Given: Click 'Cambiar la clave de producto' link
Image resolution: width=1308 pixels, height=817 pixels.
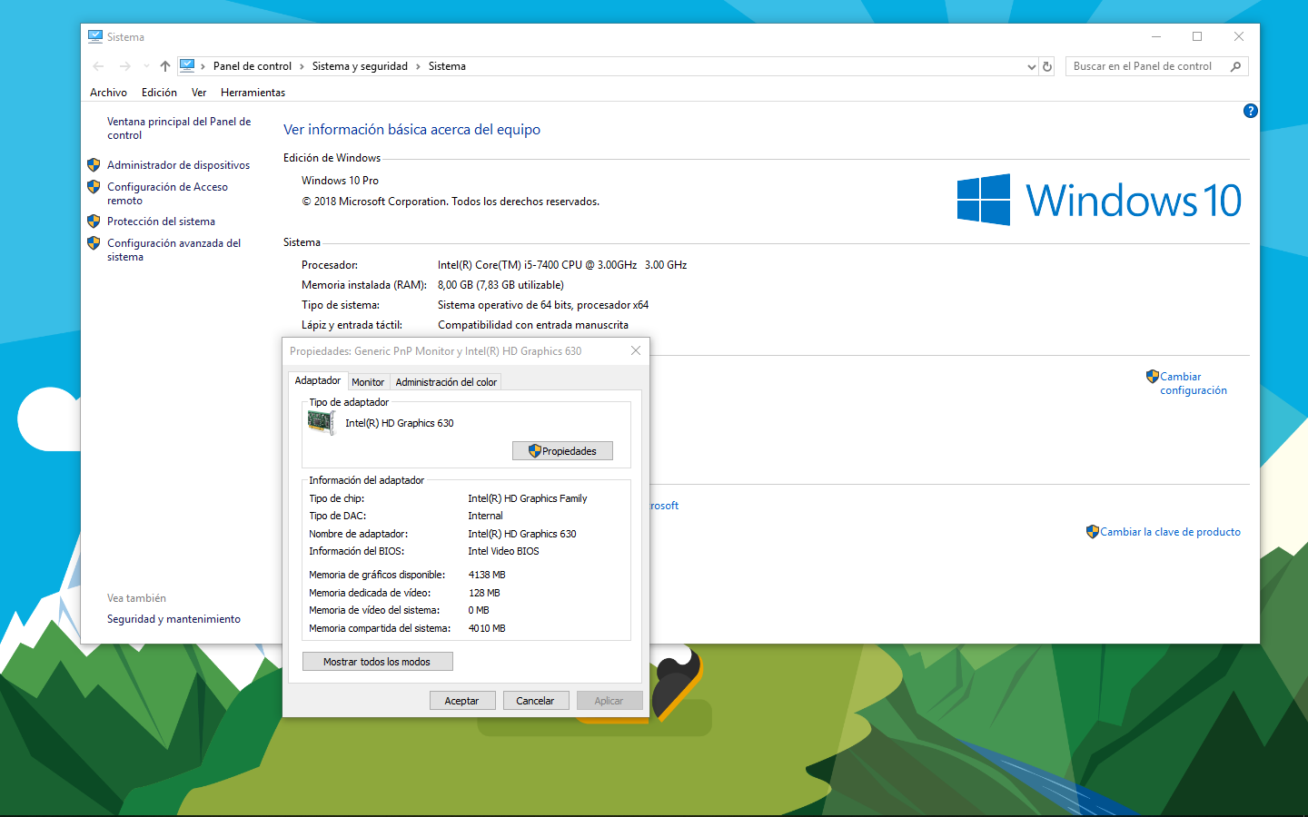Looking at the screenshot, I should click(1170, 532).
